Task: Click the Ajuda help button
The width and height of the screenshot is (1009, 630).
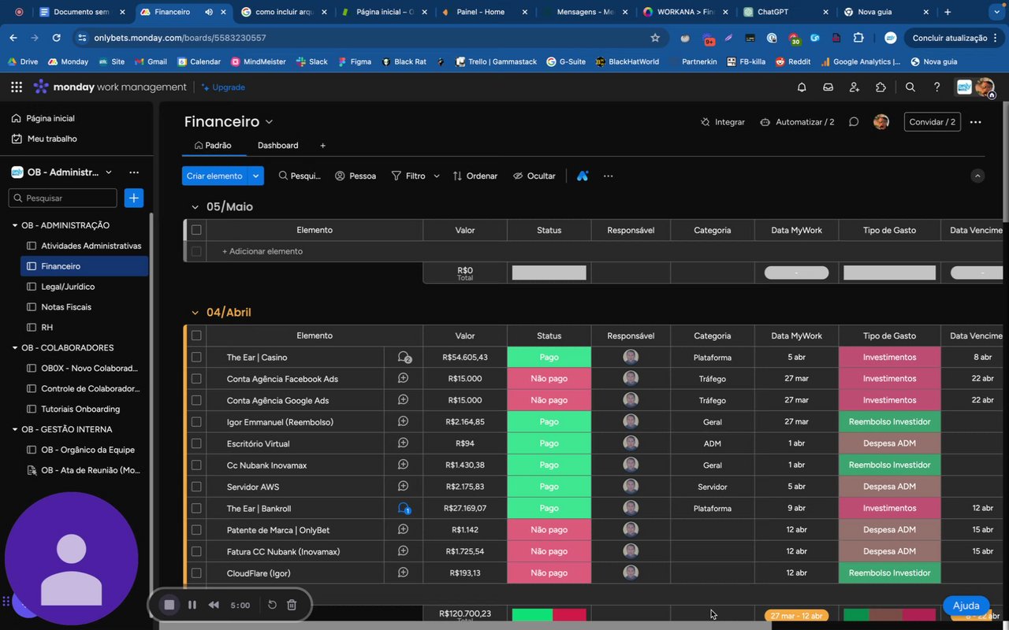Action: [x=966, y=606]
